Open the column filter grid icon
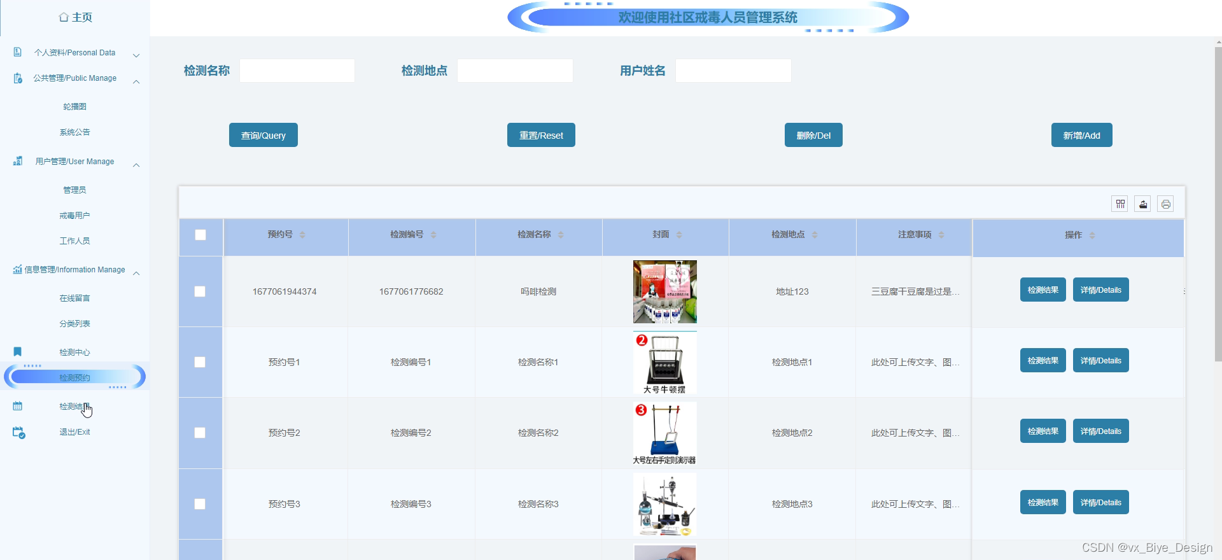The image size is (1222, 560). [x=1120, y=204]
